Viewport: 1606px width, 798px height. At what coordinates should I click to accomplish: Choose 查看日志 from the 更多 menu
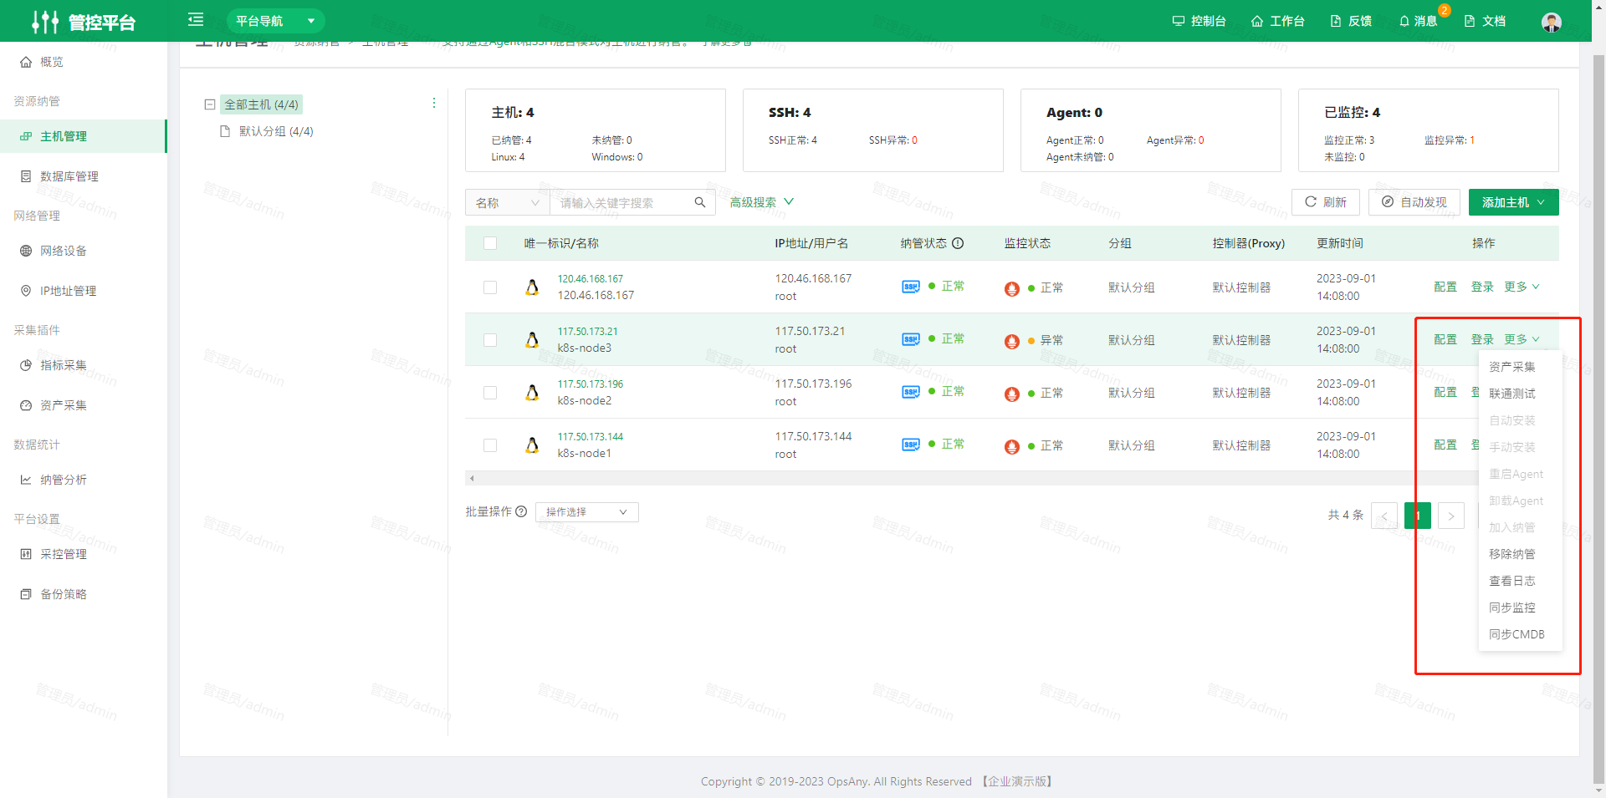tap(1520, 581)
